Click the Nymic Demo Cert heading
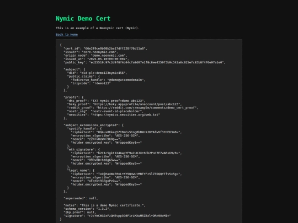Image resolution: width=298 pixels, height=223 pixels. 83,19
